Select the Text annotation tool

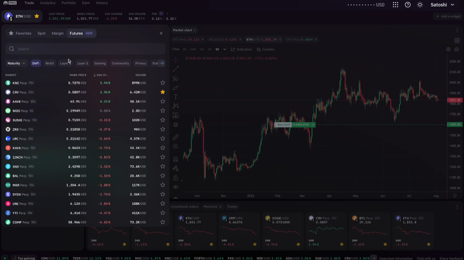pos(176,97)
